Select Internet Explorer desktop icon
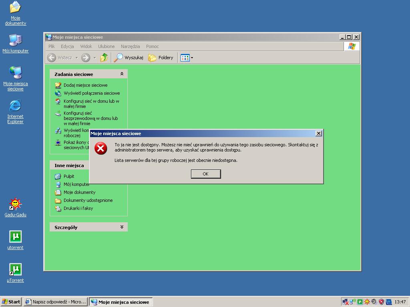The width and height of the screenshot is (410, 307). (x=16, y=112)
